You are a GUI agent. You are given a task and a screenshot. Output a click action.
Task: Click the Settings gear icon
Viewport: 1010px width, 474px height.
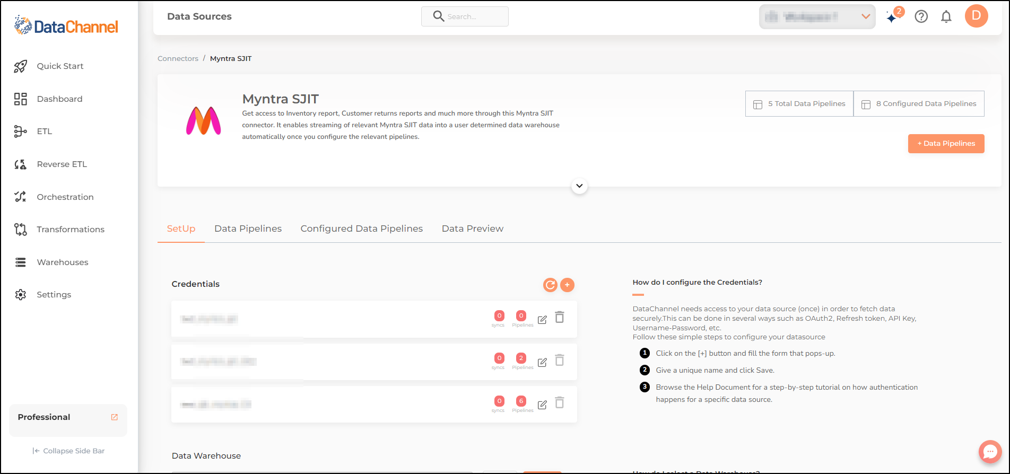20,295
